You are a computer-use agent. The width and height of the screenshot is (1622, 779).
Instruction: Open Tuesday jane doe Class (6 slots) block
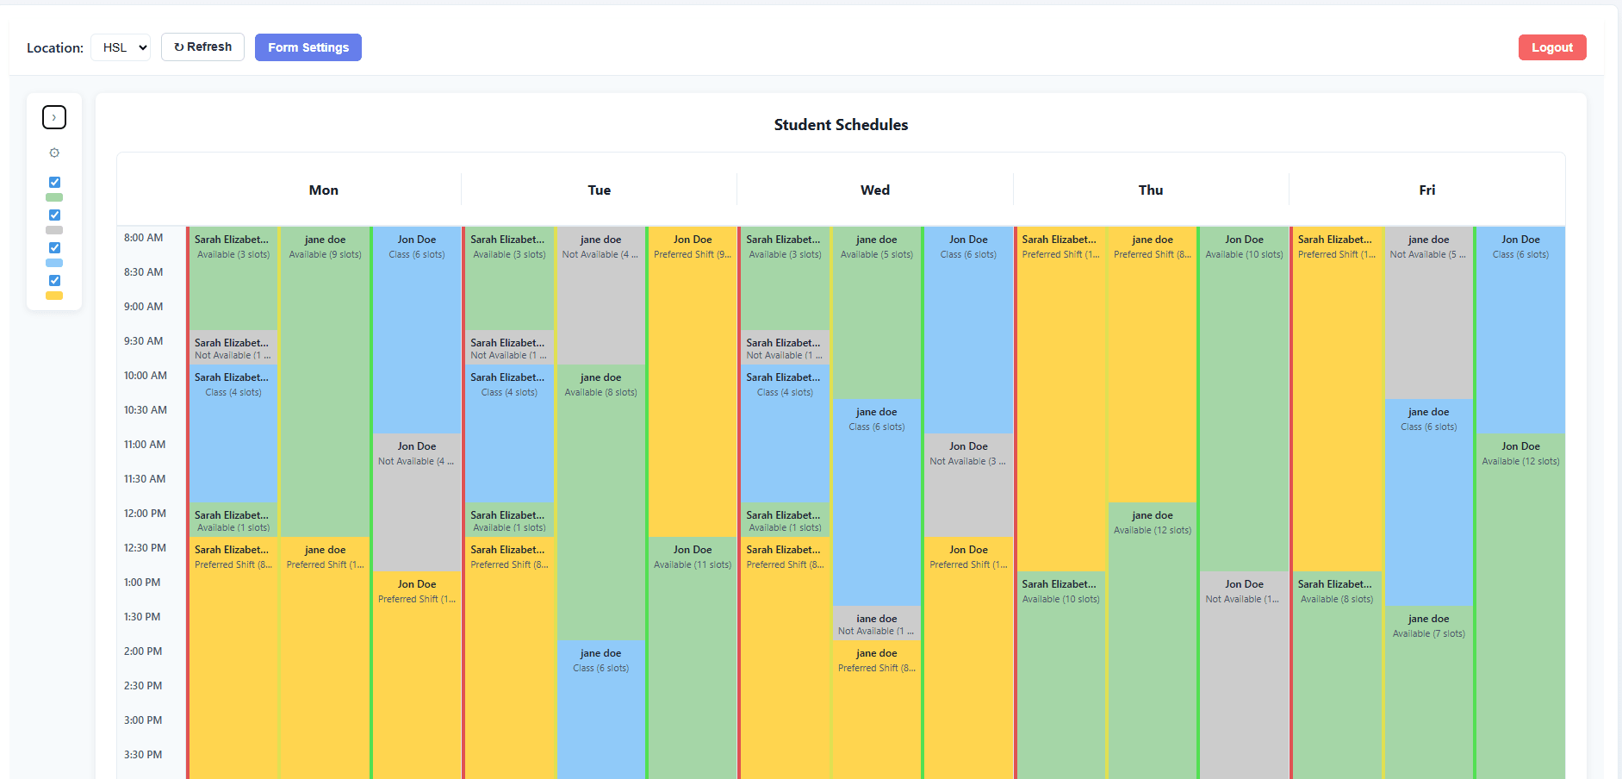coord(600,710)
